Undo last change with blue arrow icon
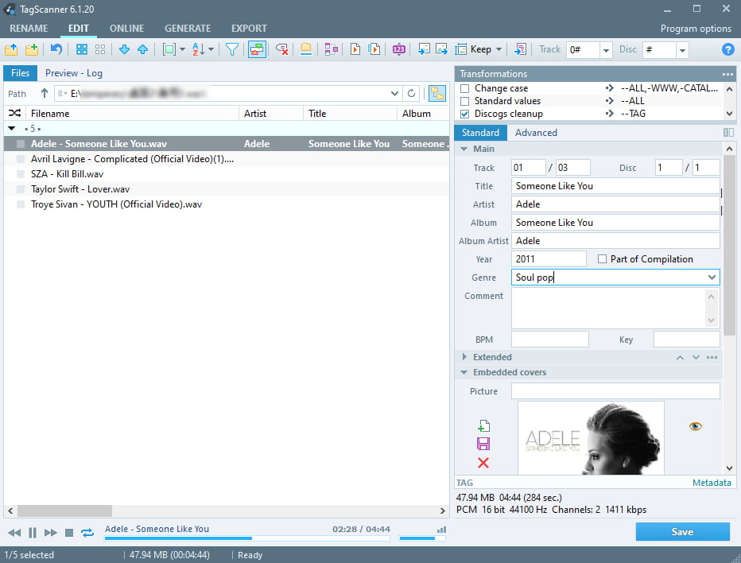 coord(56,49)
